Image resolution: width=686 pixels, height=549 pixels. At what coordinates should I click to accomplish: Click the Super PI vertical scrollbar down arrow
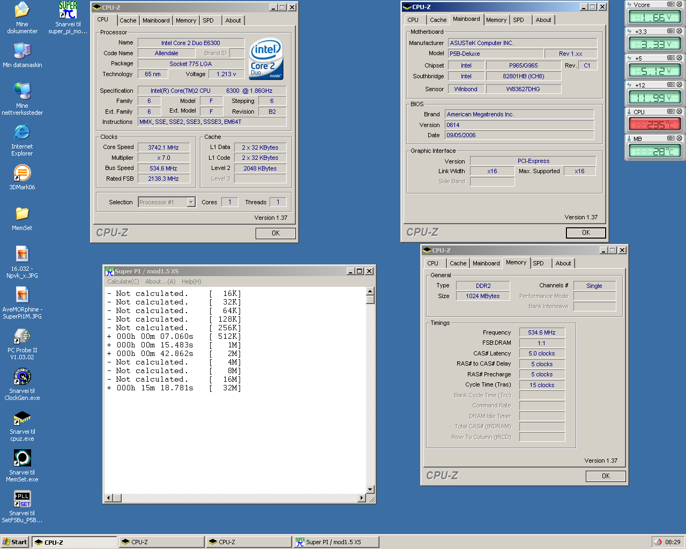click(x=370, y=489)
